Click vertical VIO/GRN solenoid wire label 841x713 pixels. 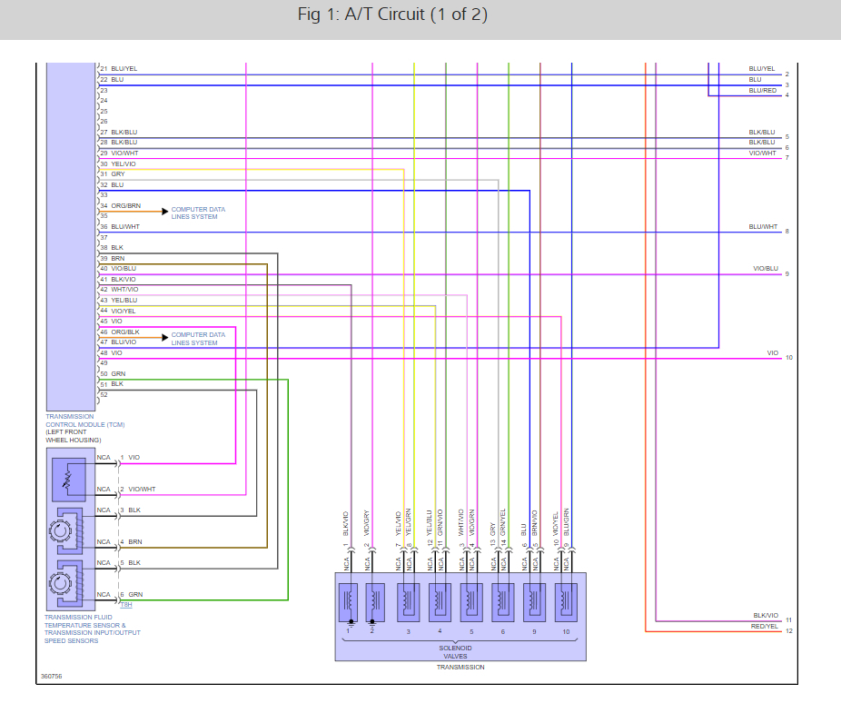(x=472, y=522)
